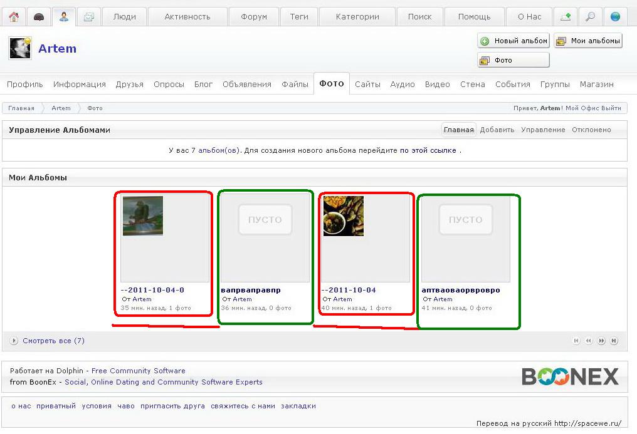The image size is (637, 434).
Task: Click the profile person icon tab
Action: pyautogui.click(x=64, y=17)
